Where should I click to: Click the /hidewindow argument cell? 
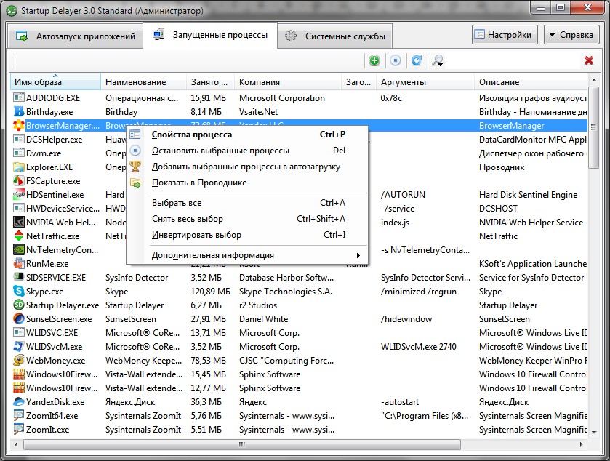[x=406, y=319]
